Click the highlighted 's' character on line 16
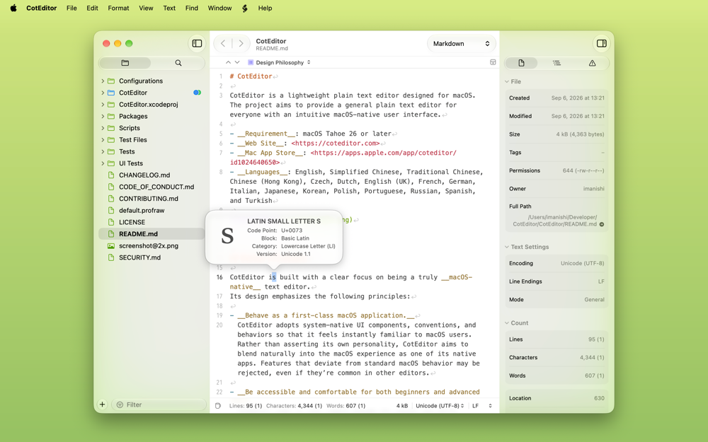Image resolution: width=708 pixels, height=442 pixels. click(273, 277)
